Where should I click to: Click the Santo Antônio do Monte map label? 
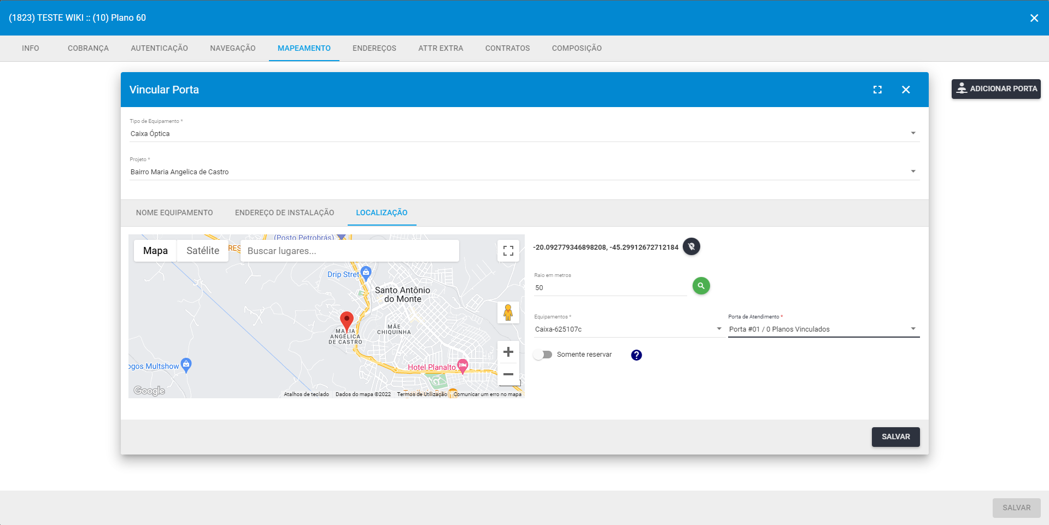(x=402, y=294)
